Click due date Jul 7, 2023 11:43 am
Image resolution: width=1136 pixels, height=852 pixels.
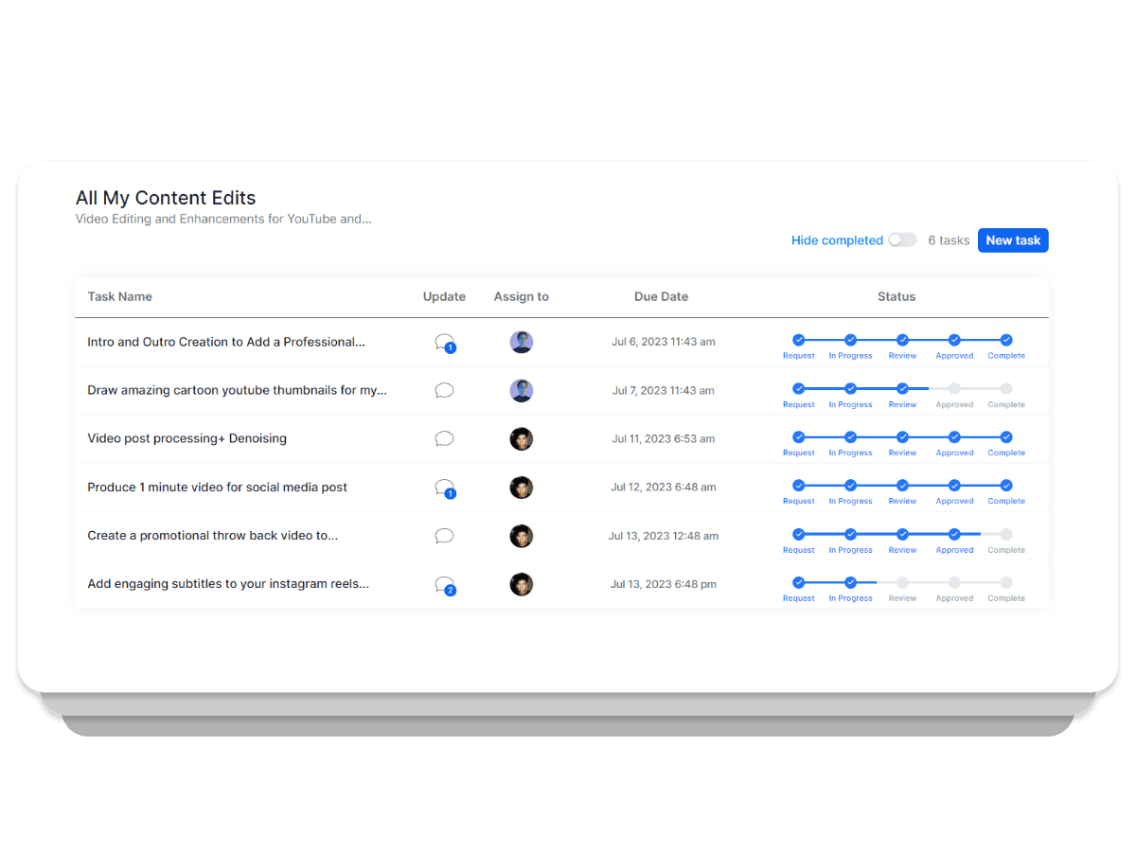tap(664, 390)
